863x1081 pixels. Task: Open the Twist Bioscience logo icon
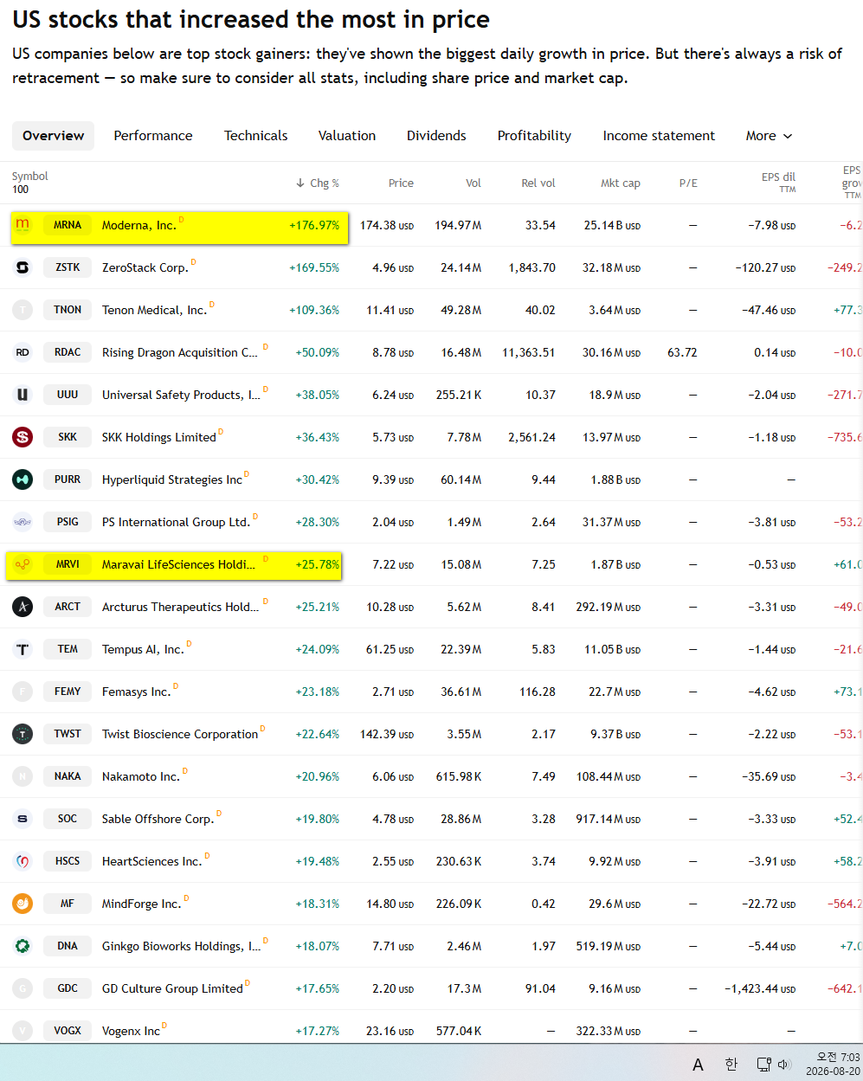(x=23, y=734)
